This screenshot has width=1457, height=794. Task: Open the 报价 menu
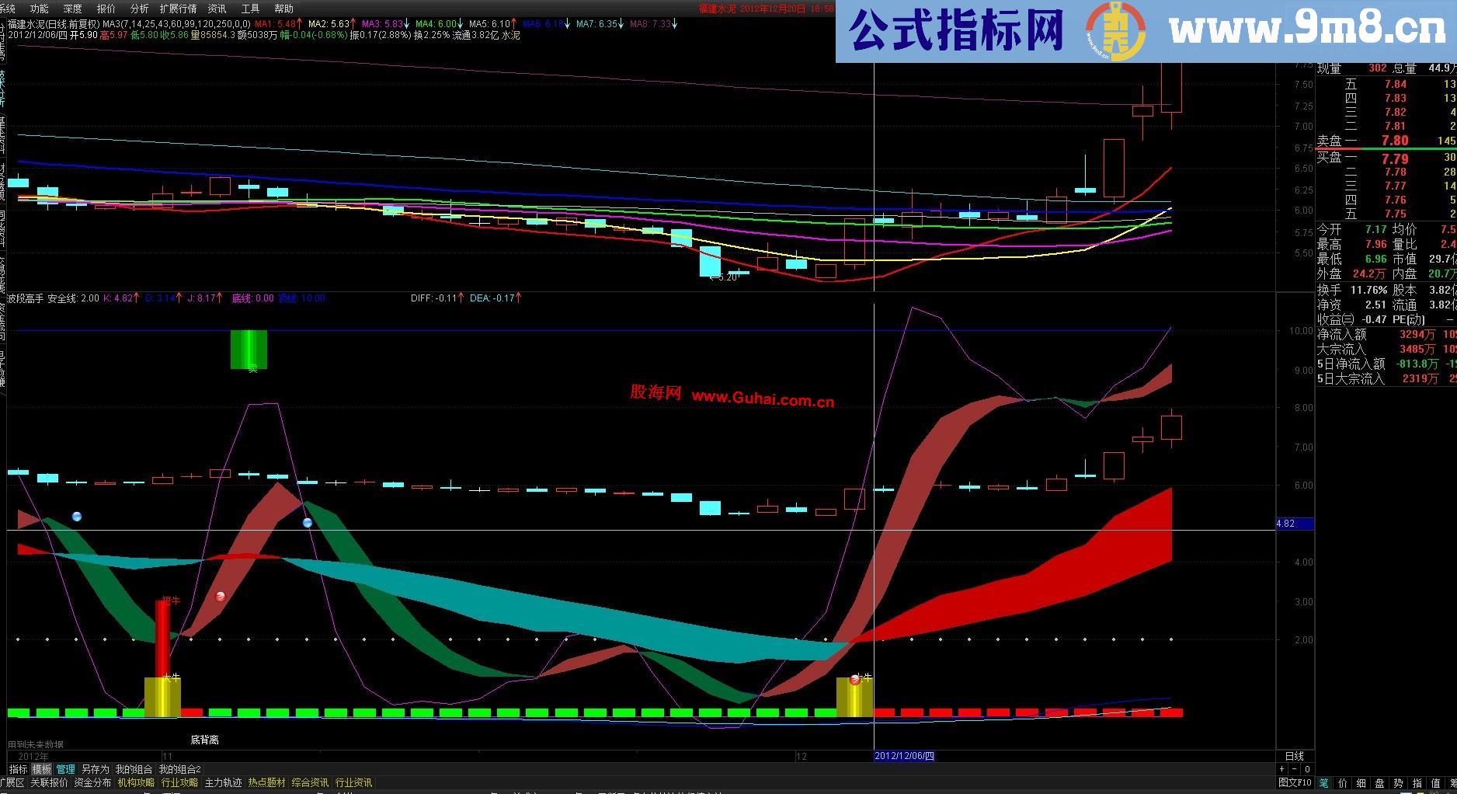(x=105, y=9)
